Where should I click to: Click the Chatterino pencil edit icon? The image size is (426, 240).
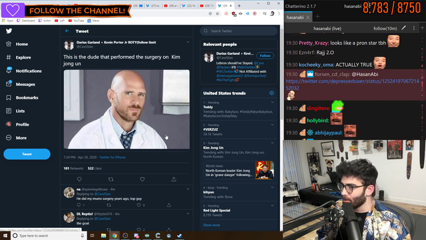click(x=404, y=28)
